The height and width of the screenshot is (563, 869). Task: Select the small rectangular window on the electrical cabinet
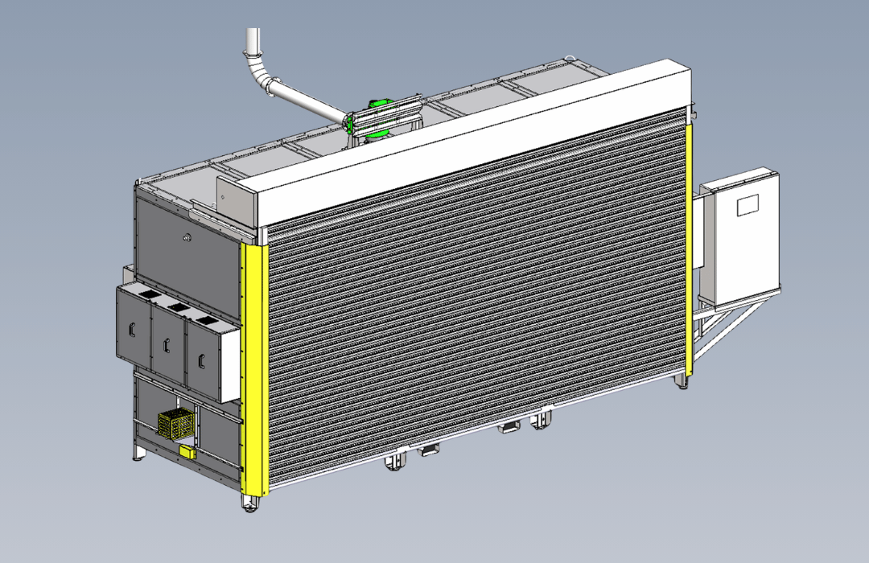(748, 205)
